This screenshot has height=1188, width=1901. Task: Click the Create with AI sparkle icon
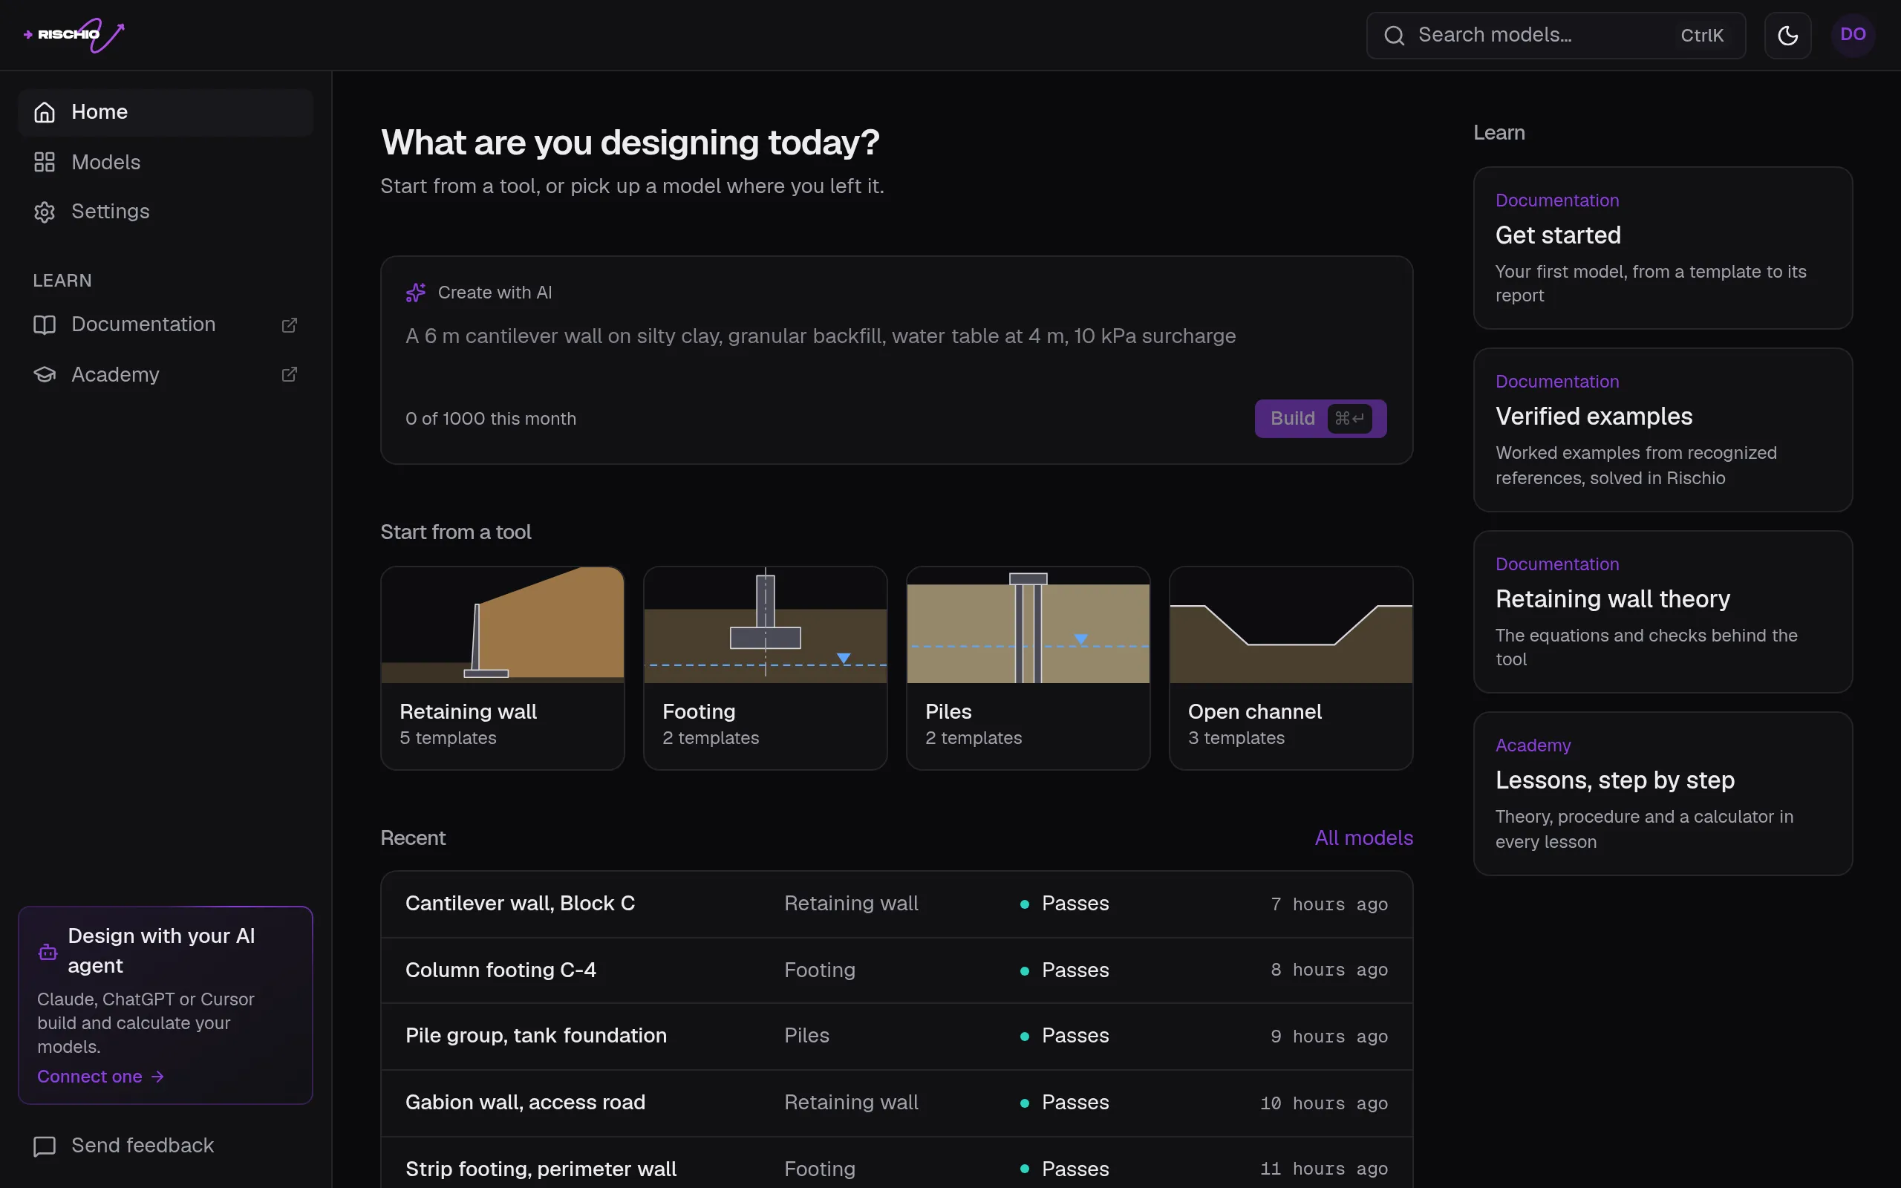pyautogui.click(x=416, y=293)
